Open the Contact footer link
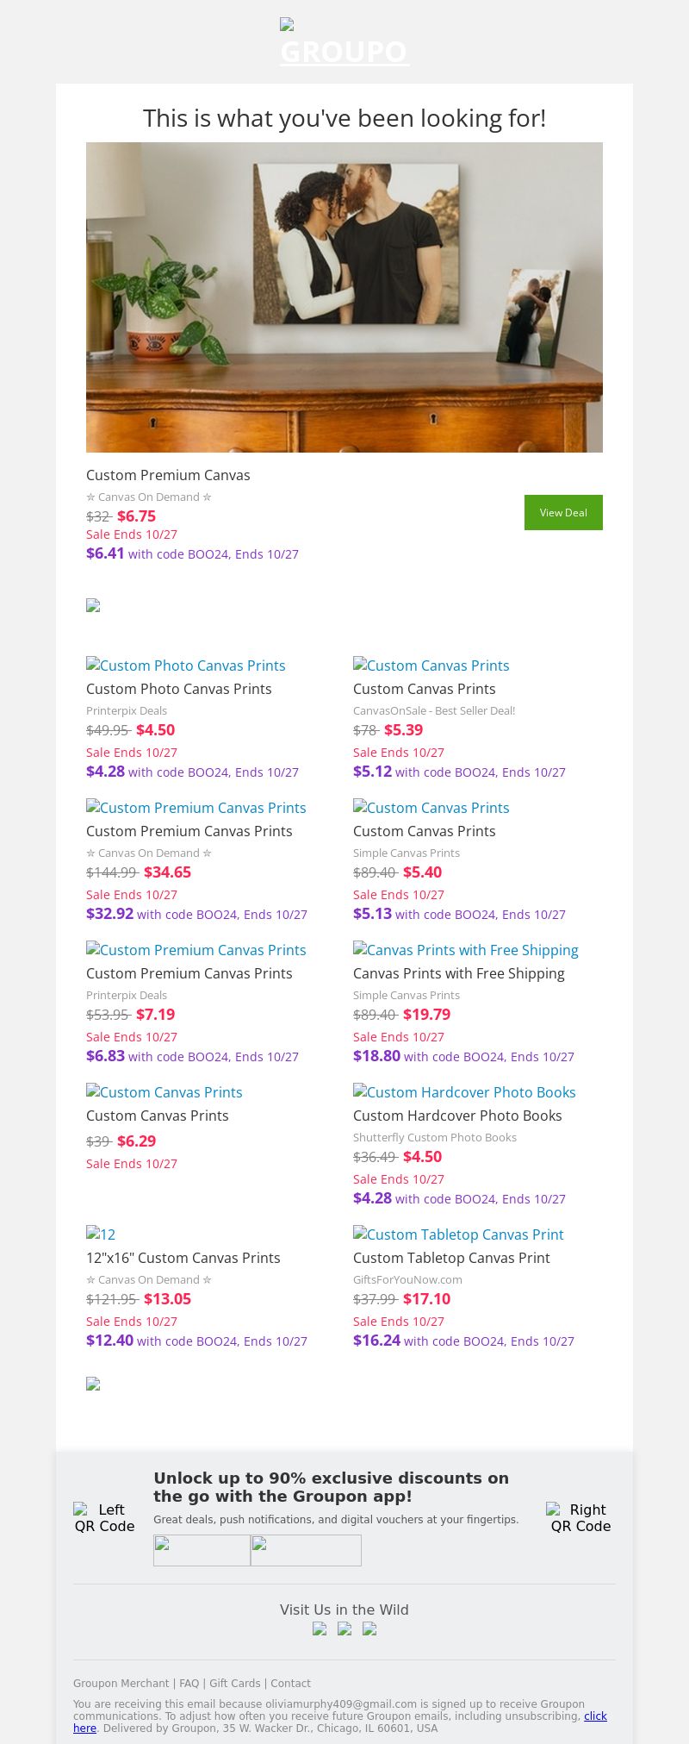Viewport: 689px width, 1744px height. coord(291,1683)
